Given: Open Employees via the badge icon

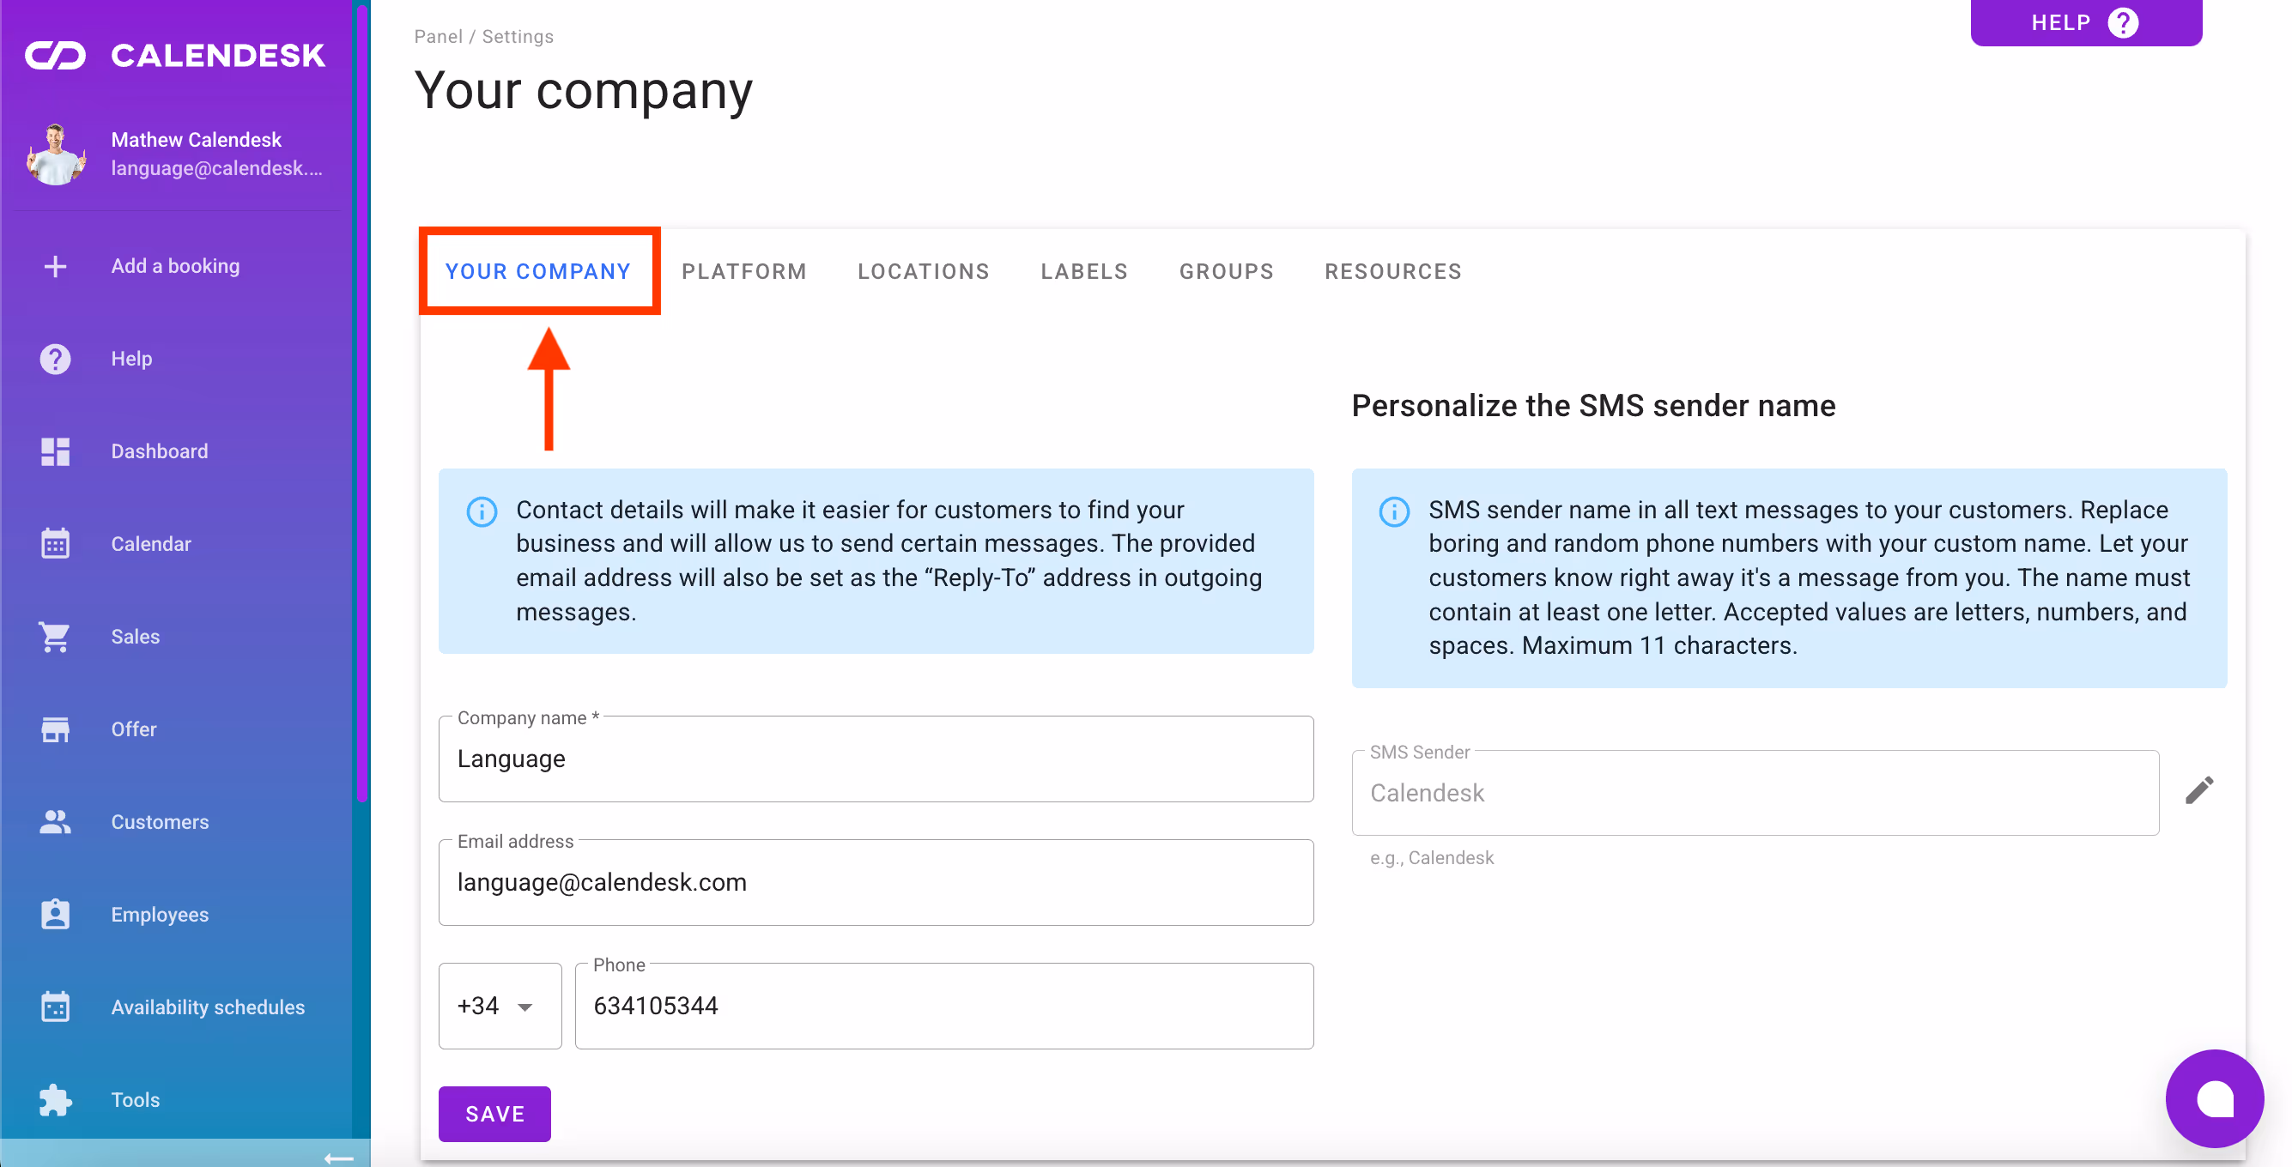Looking at the screenshot, I should click(54, 914).
